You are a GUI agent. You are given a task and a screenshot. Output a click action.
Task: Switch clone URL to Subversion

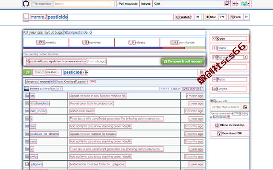[x=220, y=117]
